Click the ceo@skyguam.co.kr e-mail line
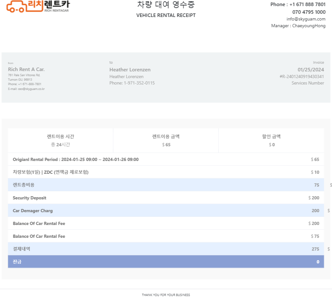Image resolution: width=332 pixels, height=297 pixels. tap(26, 89)
